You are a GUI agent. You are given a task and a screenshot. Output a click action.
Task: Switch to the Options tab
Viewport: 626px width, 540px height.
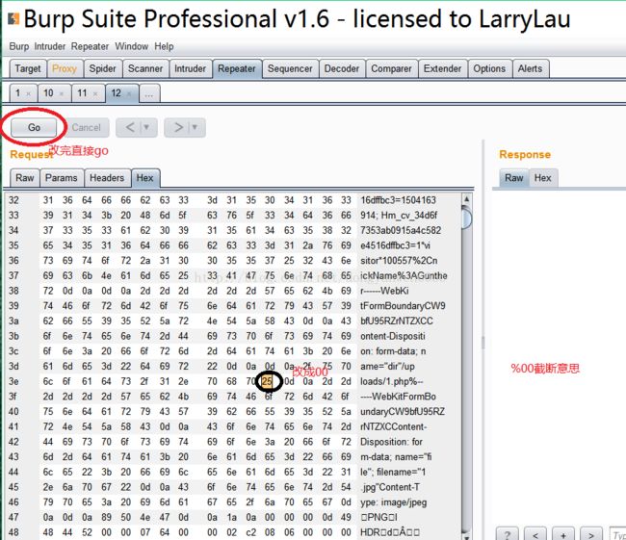click(489, 68)
